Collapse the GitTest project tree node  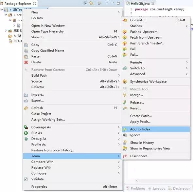[x=2, y=10]
